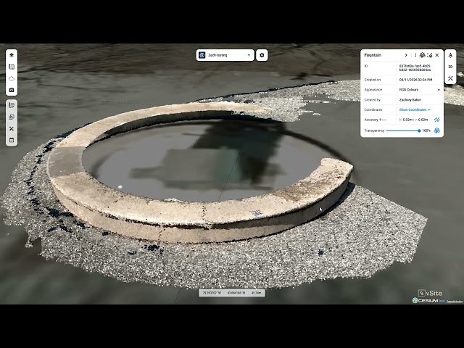This screenshot has width=464, height=348.
Task: Click the Created on date value
Action: tap(415, 80)
